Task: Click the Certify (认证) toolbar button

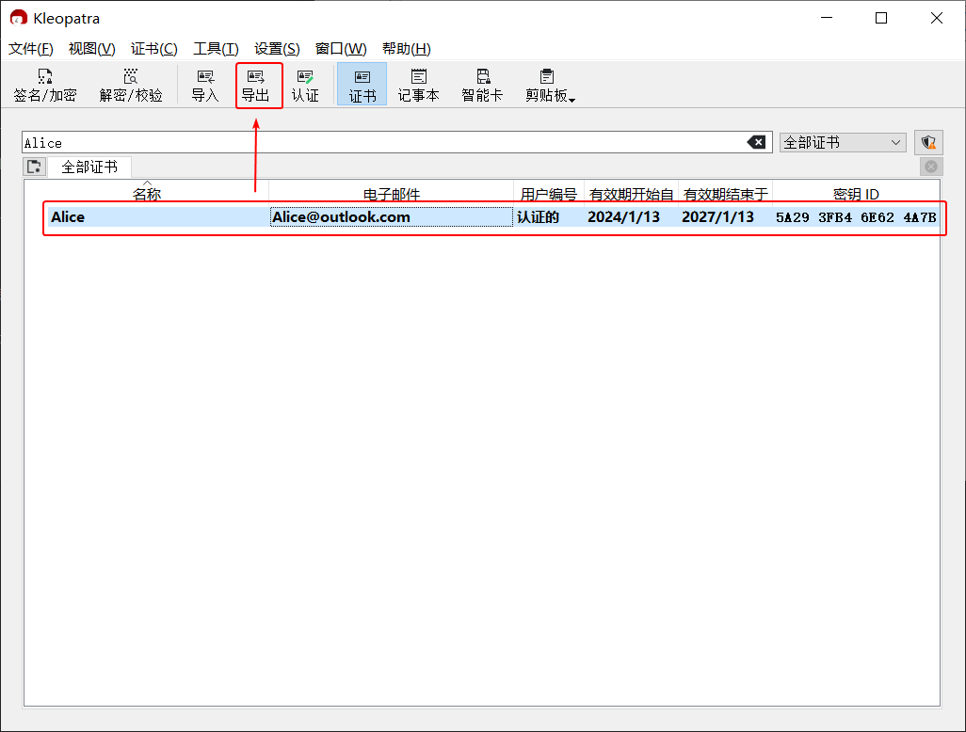Action: [x=305, y=85]
